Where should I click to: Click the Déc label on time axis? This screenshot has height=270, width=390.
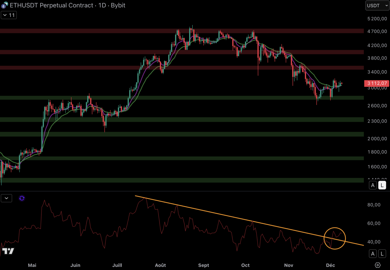point(330,265)
